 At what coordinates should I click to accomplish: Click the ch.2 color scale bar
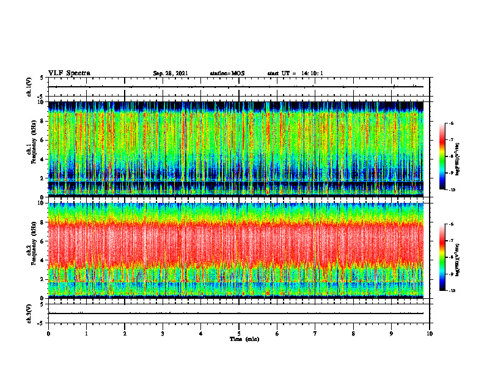442,257
